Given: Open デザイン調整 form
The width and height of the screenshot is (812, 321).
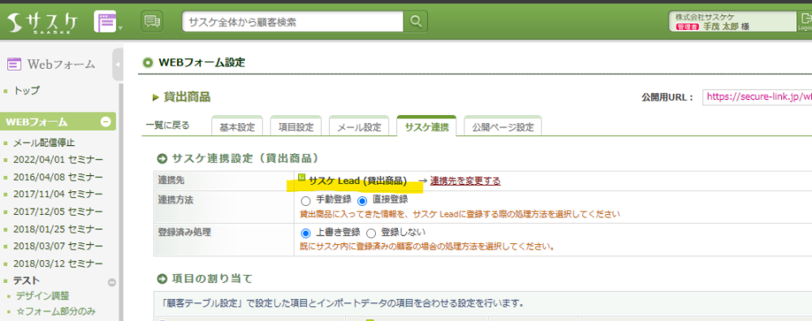Looking at the screenshot, I should (42, 296).
